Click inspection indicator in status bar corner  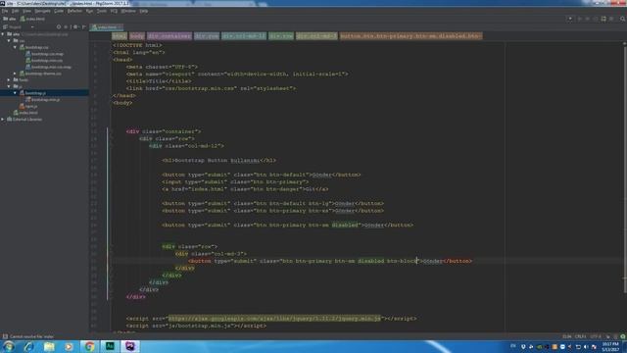[x=623, y=337]
